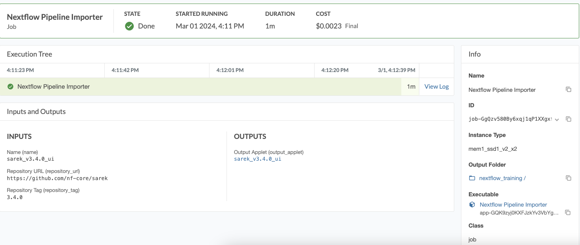This screenshot has height=245, width=580.
Task: Click the 4:11:42 PM timeline marker
Action: (125, 70)
